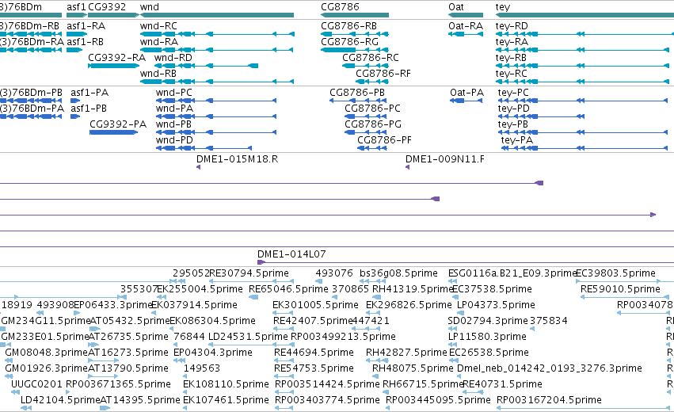Viewport: 674px width, 412px height.
Task: Click the Oat gene label
Action: [455, 7]
